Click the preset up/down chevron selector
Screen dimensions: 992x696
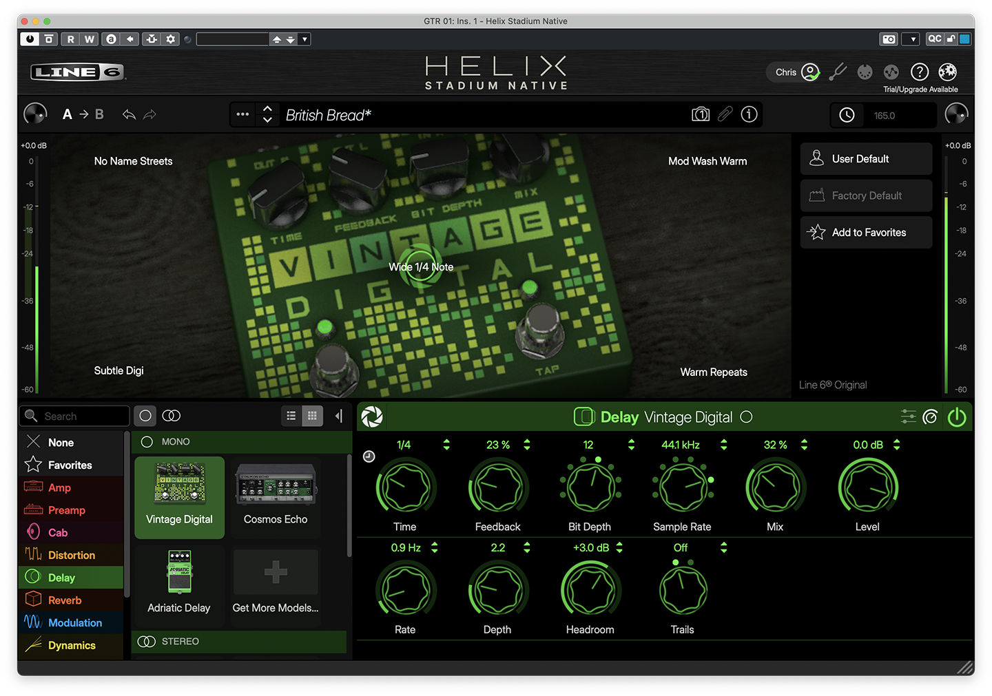tap(268, 114)
